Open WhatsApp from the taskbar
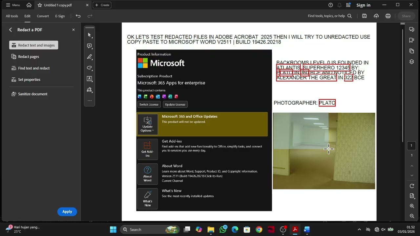420x236 pixels. 223,229
